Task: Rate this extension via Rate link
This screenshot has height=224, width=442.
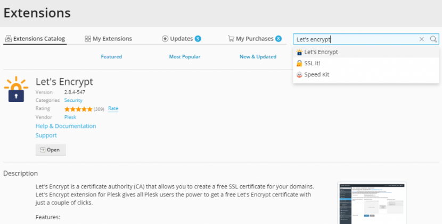Action: (113, 108)
